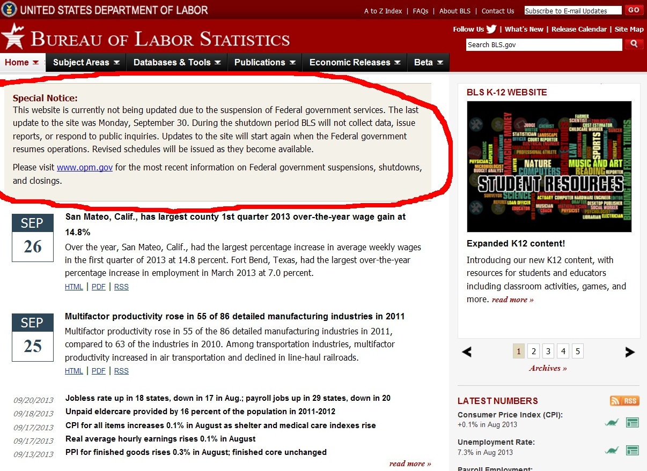Click the Expanded K12 content heading
Screen dimensions: 647x471
click(x=516, y=243)
